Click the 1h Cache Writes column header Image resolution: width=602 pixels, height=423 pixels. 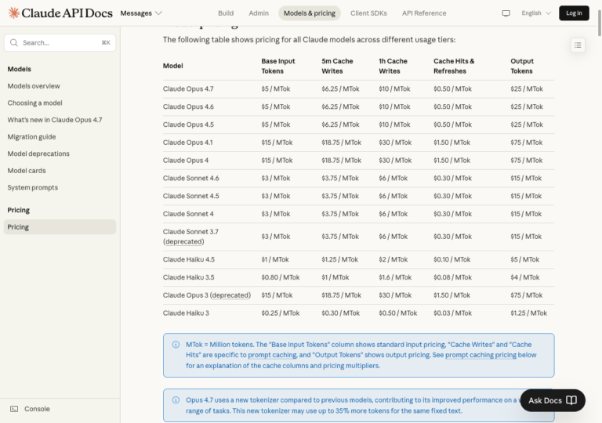tap(393, 66)
